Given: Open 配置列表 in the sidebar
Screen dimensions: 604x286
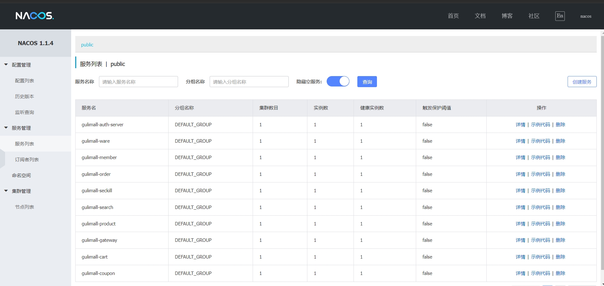Looking at the screenshot, I should coord(24,81).
